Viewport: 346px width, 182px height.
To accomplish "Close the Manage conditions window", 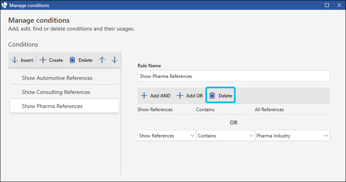I will pos(339,5).
